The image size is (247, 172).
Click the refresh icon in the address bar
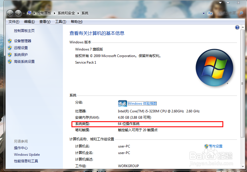[210, 13]
